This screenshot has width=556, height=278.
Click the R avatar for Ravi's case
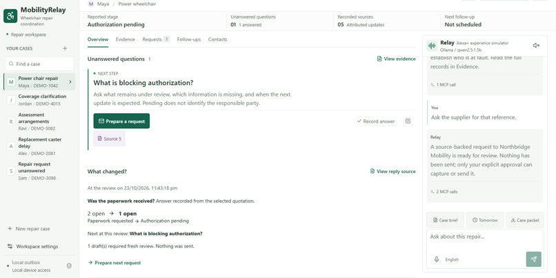[x=11, y=121]
